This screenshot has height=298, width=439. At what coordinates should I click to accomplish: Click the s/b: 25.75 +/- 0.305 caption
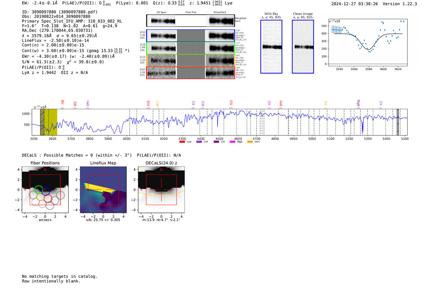[103, 220]
